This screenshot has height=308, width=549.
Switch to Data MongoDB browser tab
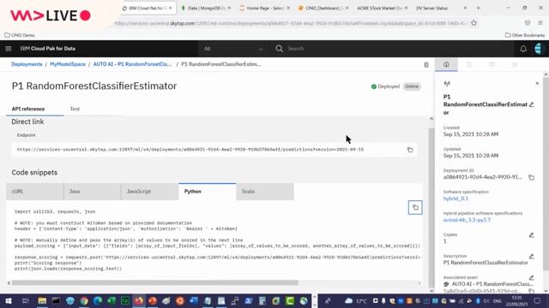coord(206,8)
